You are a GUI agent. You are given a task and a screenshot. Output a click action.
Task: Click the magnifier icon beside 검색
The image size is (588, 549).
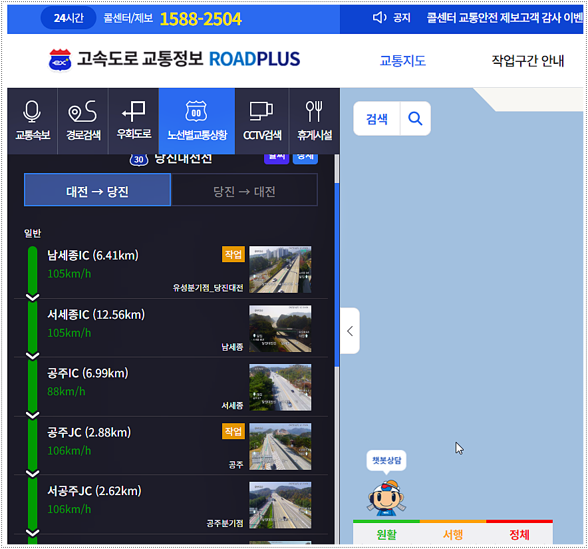coord(414,117)
